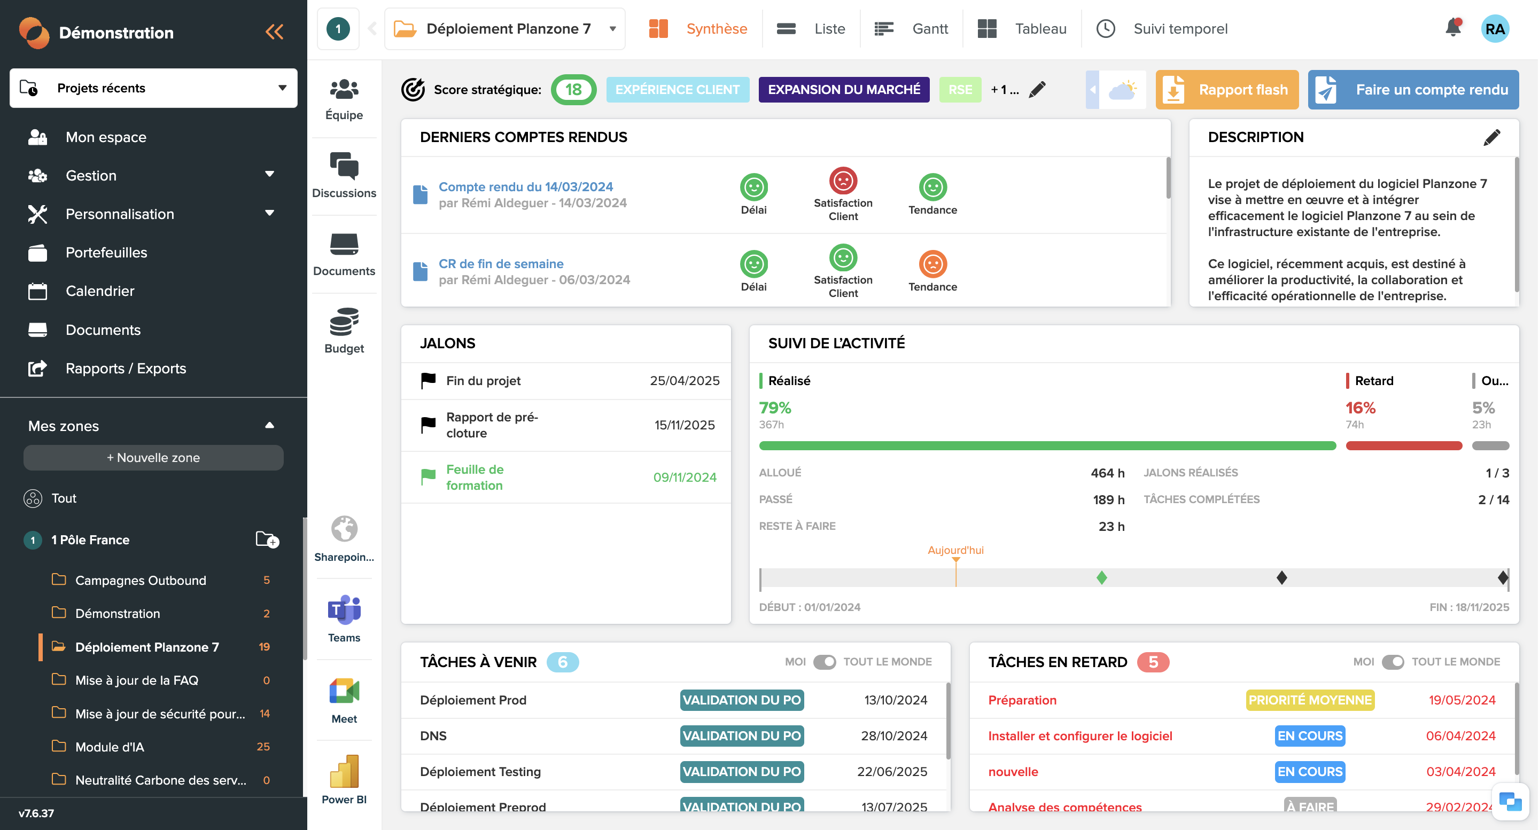The width and height of the screenshot is (1539, 830).
Task: Edit strategic score tags pencil icon
Action: coord(1037,90)
